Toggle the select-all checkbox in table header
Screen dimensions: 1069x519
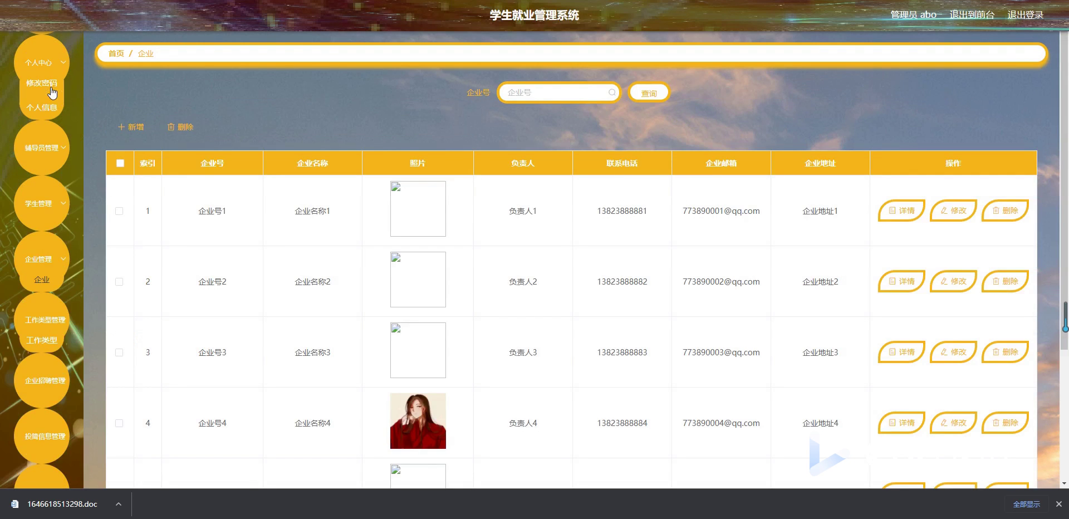coord(120,163)
